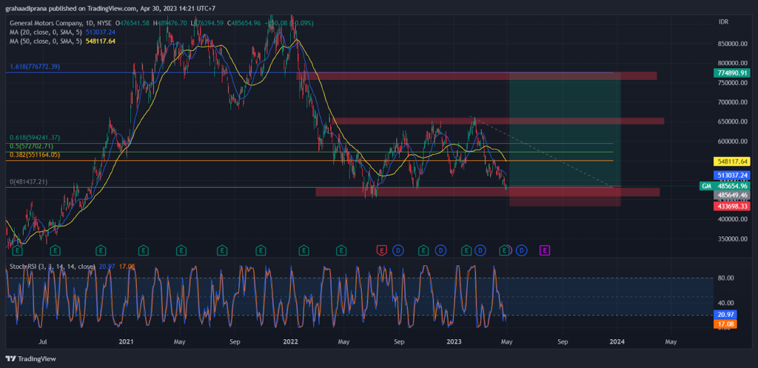Screen dimensions: 758x368
Task: Click the red 433698.33 stop price tag
Action: [x=731, y=206]
